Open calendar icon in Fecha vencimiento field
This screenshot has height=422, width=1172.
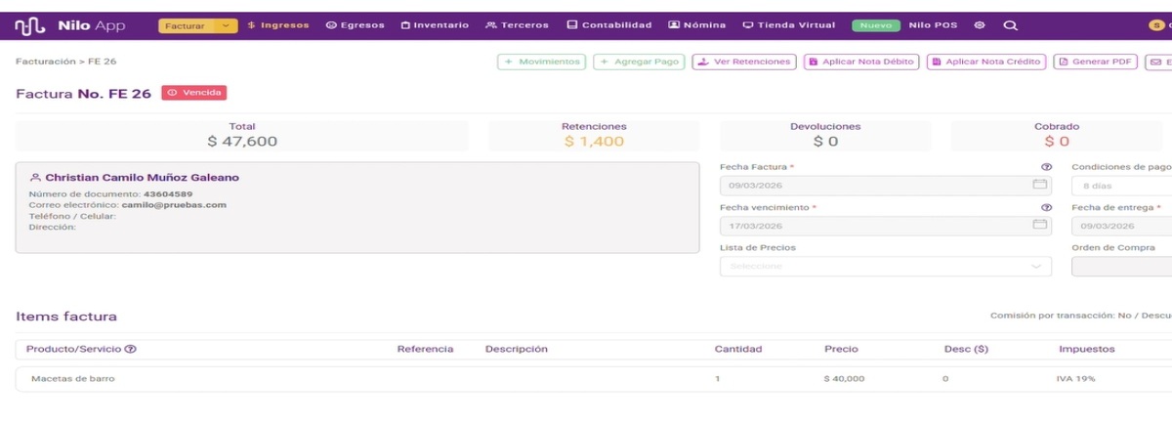point(1039,226)
